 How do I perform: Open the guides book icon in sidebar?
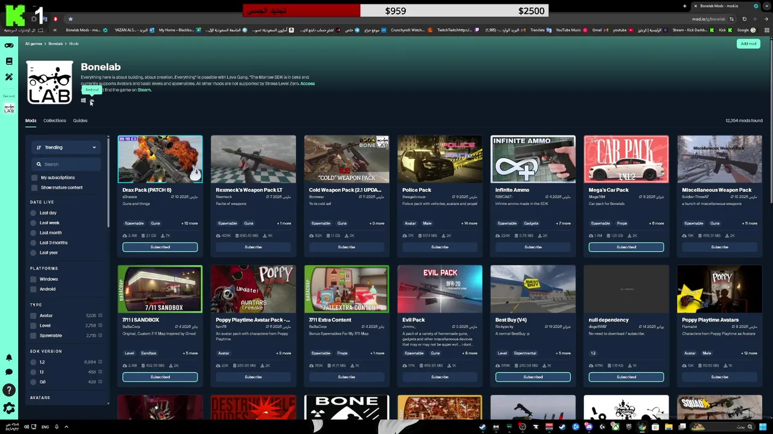pyautogui.click(x=9, y=61)
